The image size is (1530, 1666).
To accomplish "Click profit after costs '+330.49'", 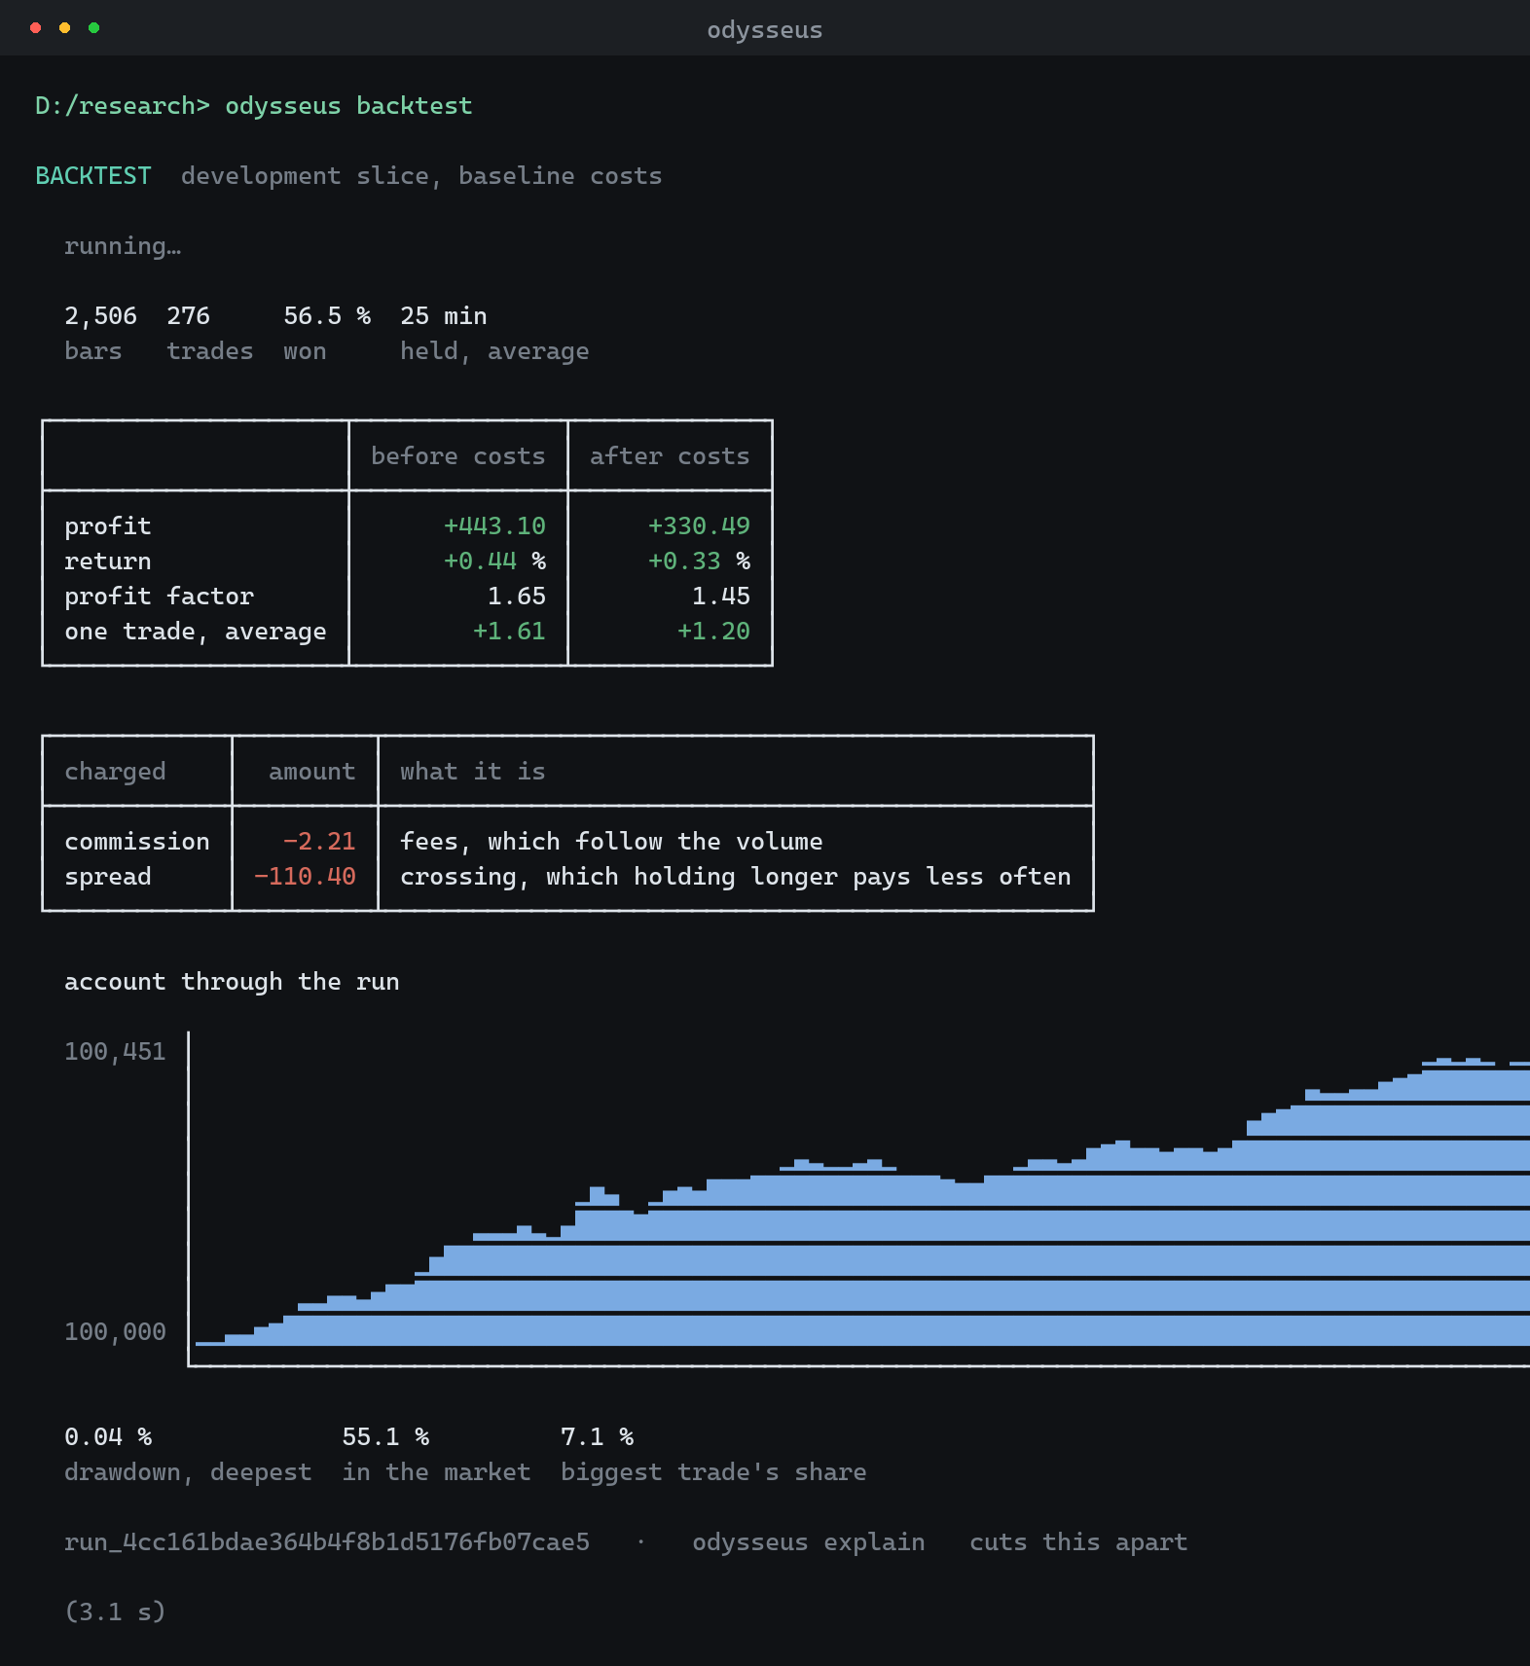I will (699, 526).
